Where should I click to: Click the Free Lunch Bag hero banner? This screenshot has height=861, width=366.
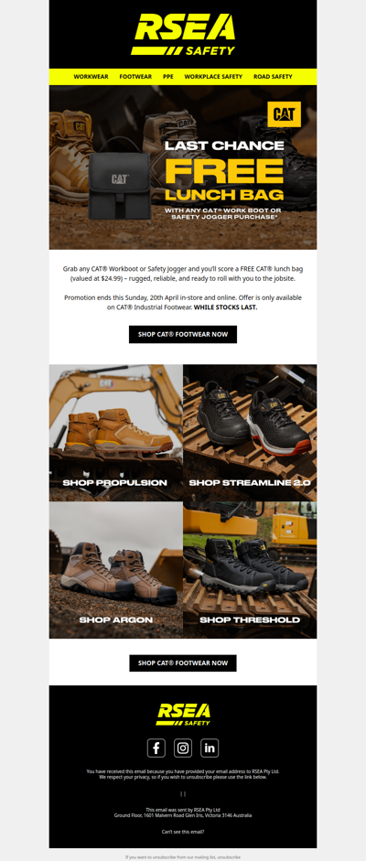tap(183, 167)
